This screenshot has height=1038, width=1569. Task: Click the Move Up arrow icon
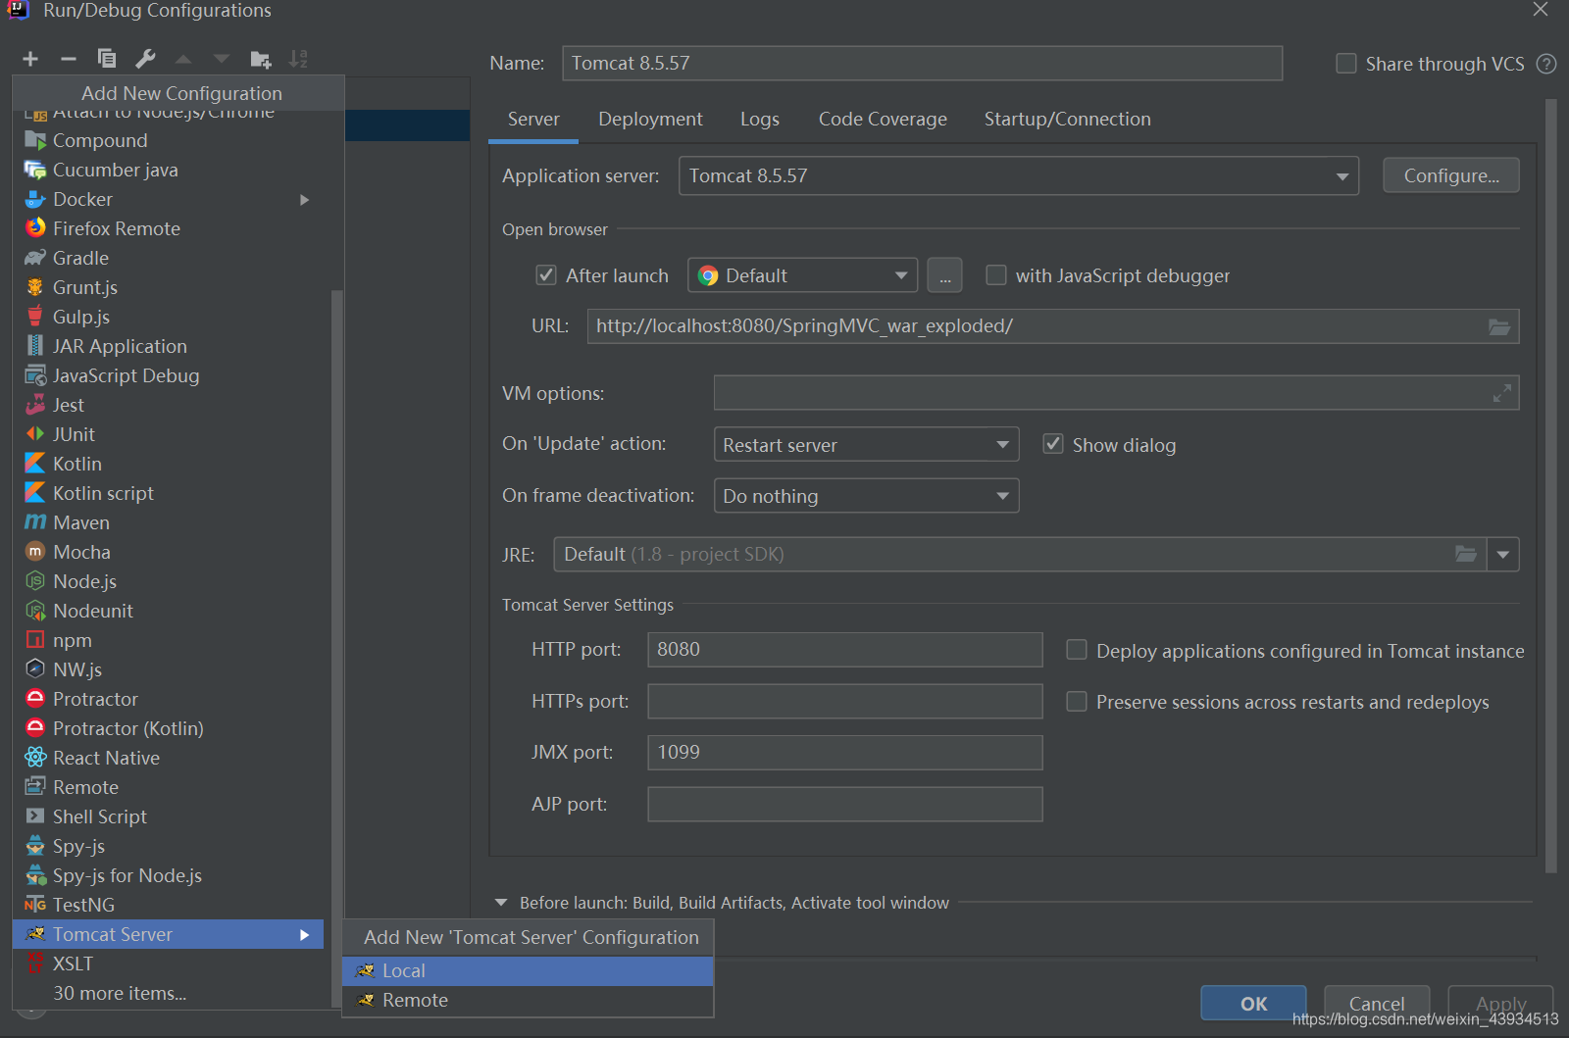pos(183,59)
